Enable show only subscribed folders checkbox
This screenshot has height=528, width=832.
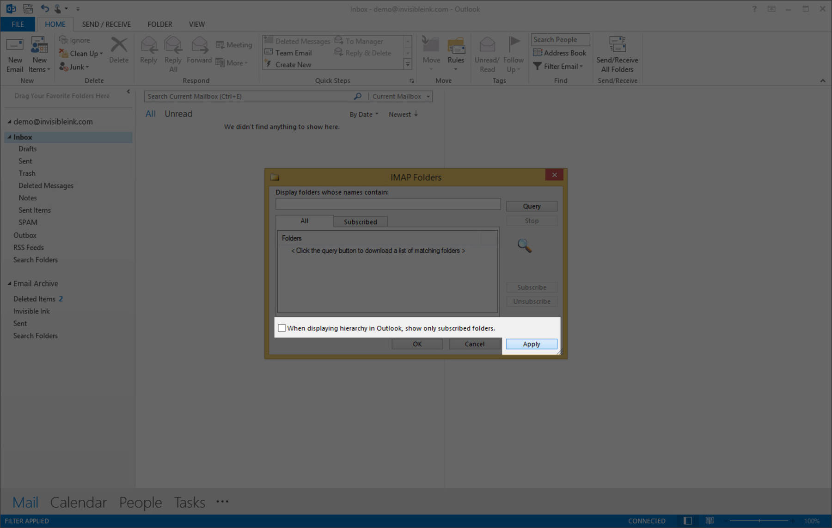tap(281, 328)
